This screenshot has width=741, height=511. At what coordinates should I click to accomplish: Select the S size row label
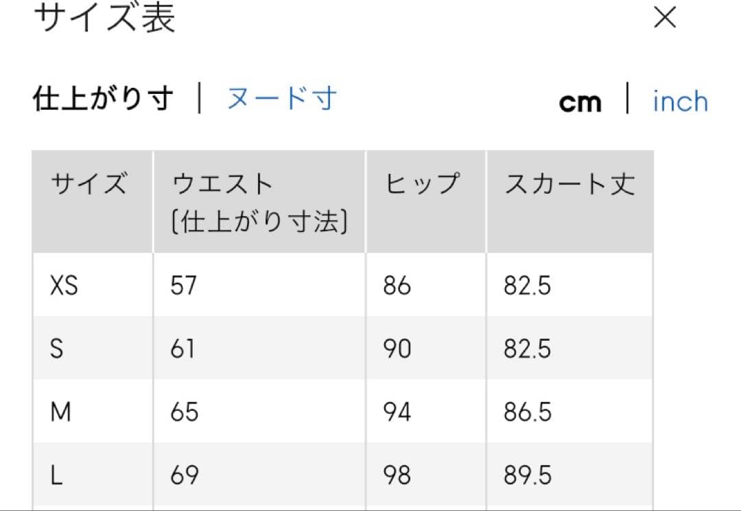pyautogui.click(x=57, y=349)
